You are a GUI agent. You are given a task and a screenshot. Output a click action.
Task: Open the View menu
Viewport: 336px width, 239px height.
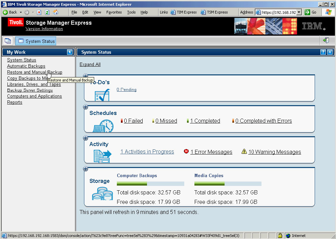pyautogui.click(x=97, y=13)
